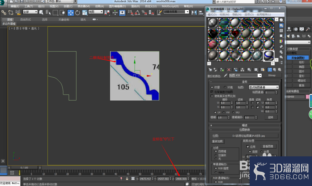312x186 pixels.
Task: Click the pink object color swatch
Action: (x=307, y=97)
